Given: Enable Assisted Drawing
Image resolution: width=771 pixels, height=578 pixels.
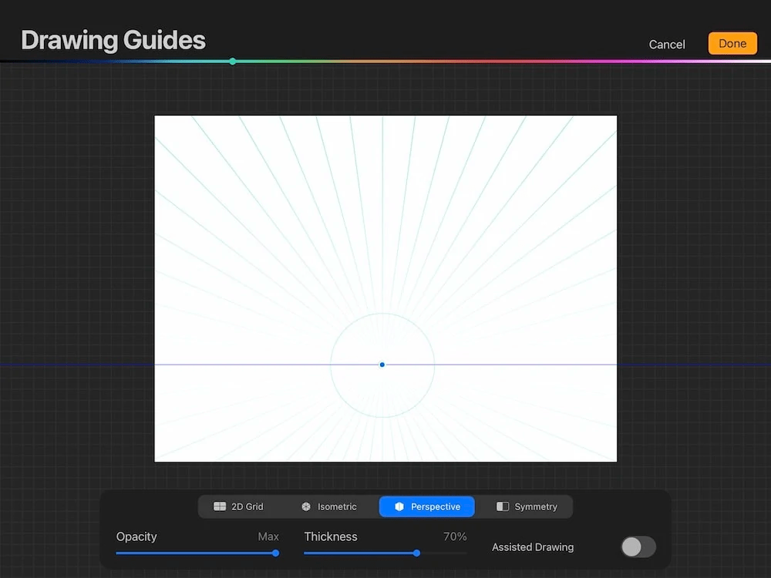Looking at the screenshot, I should (638, 546).
